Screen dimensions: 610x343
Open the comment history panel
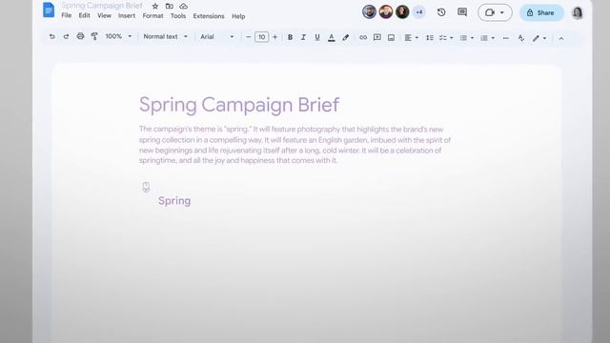[x=462, y=12]
